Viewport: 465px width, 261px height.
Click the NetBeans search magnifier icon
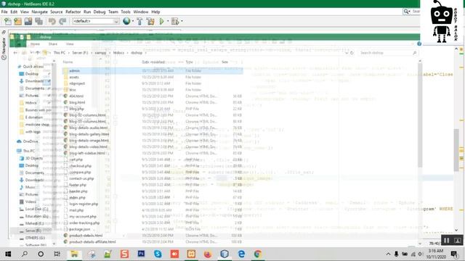406,12
